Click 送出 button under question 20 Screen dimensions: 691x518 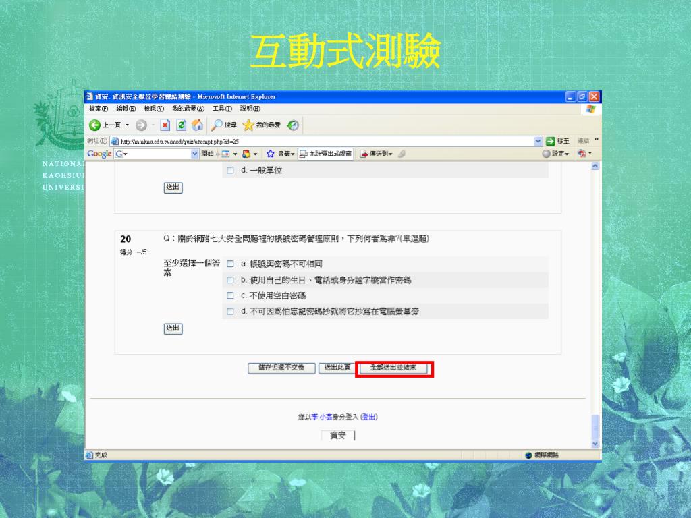pyautogui.click(x=173, y=328)
